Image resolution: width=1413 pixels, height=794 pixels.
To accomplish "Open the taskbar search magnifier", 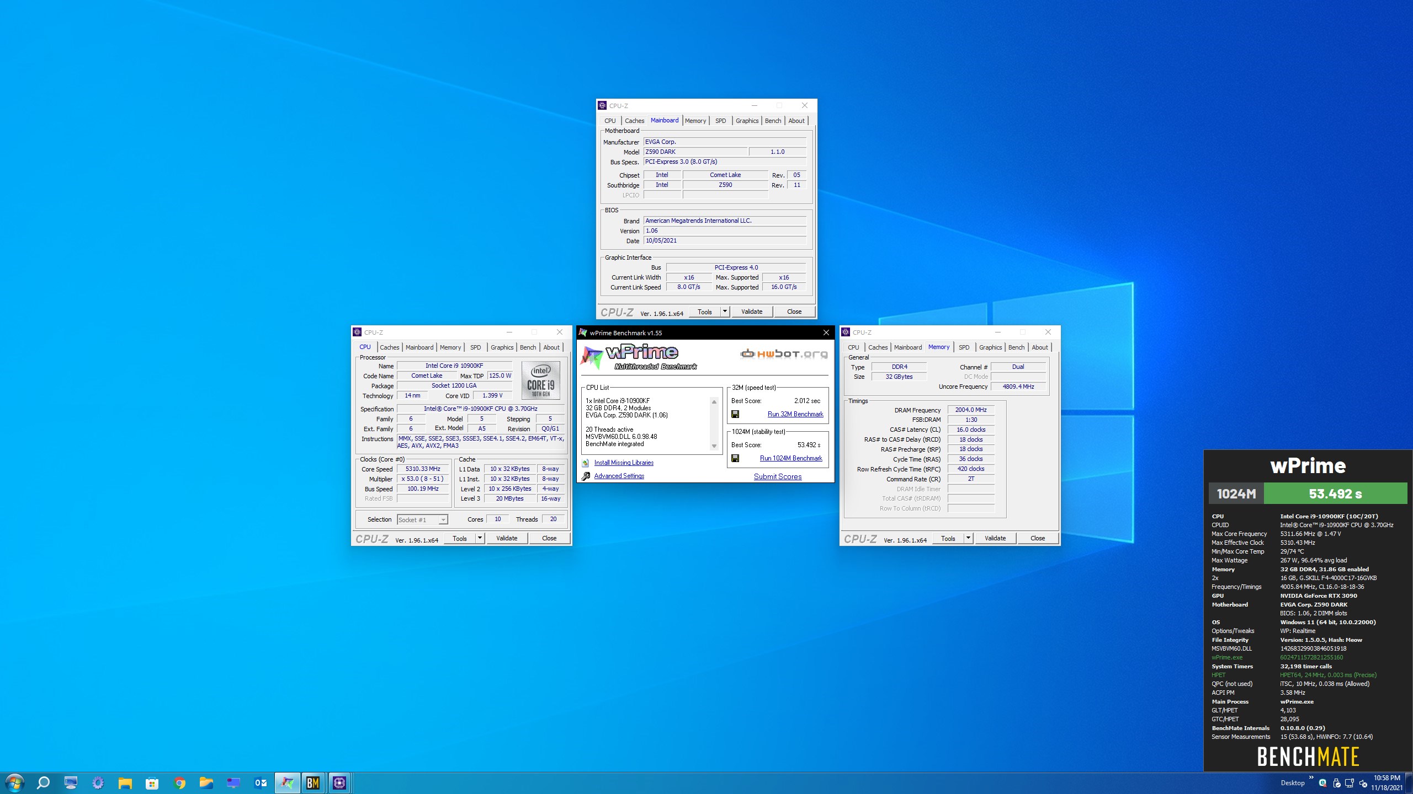I will [x=43, y=782].
